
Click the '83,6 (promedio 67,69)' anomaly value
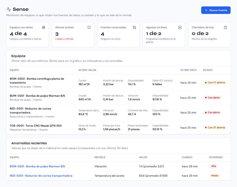point(153,176)
